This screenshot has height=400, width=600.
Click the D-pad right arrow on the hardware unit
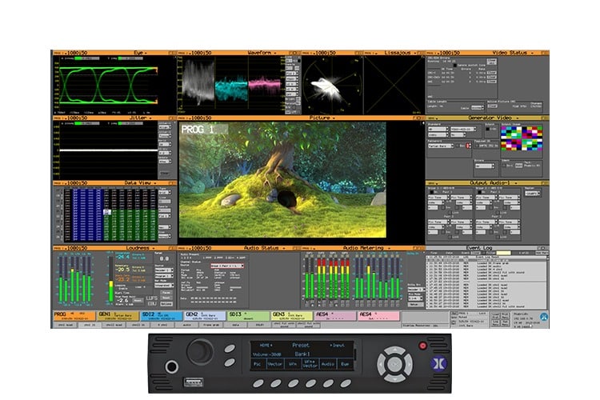409,364
